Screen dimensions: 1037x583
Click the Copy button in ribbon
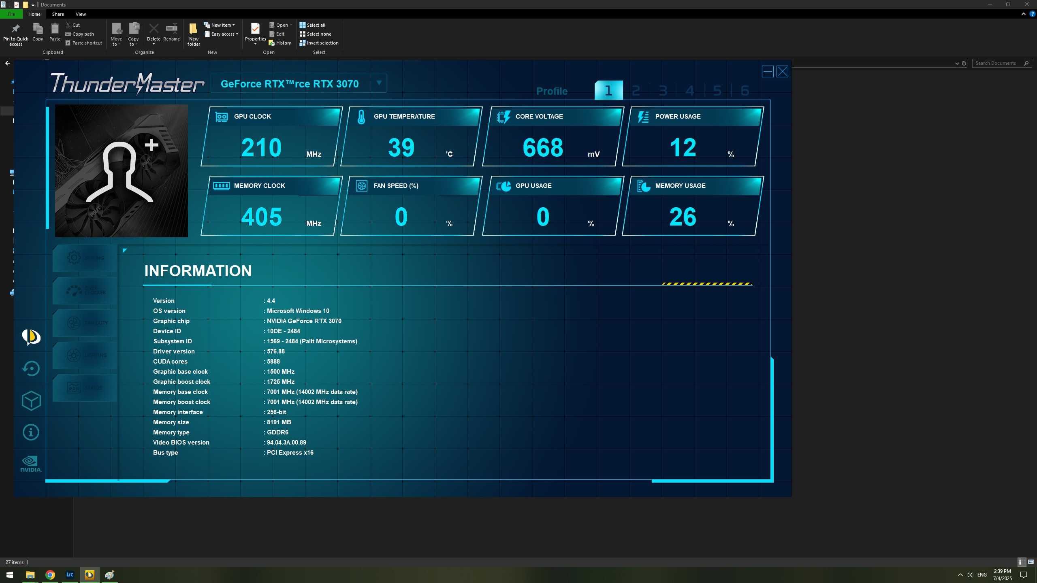coord(38,32)
